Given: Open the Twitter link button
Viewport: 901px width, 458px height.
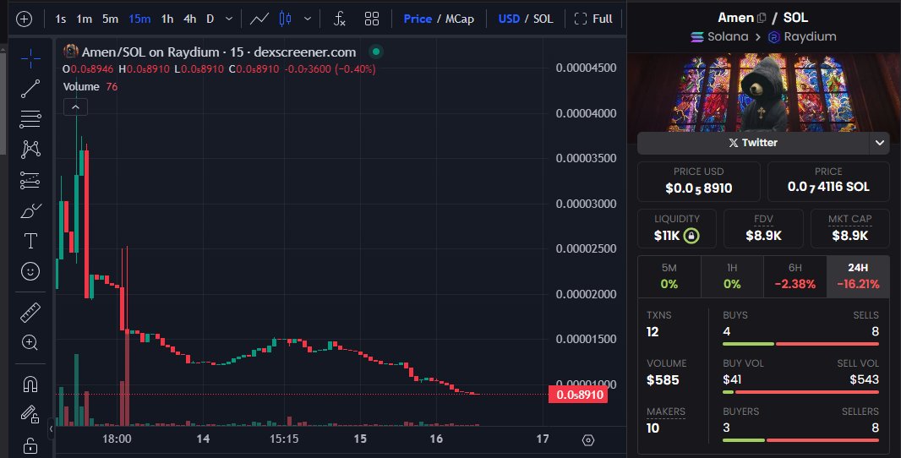Looking at the screenshot, I should coord(753,143).
